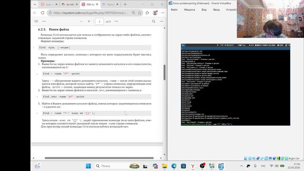Screen dimensions: 304x171
Task: Open Wi-Fi network tray icon
Action: 271,166
